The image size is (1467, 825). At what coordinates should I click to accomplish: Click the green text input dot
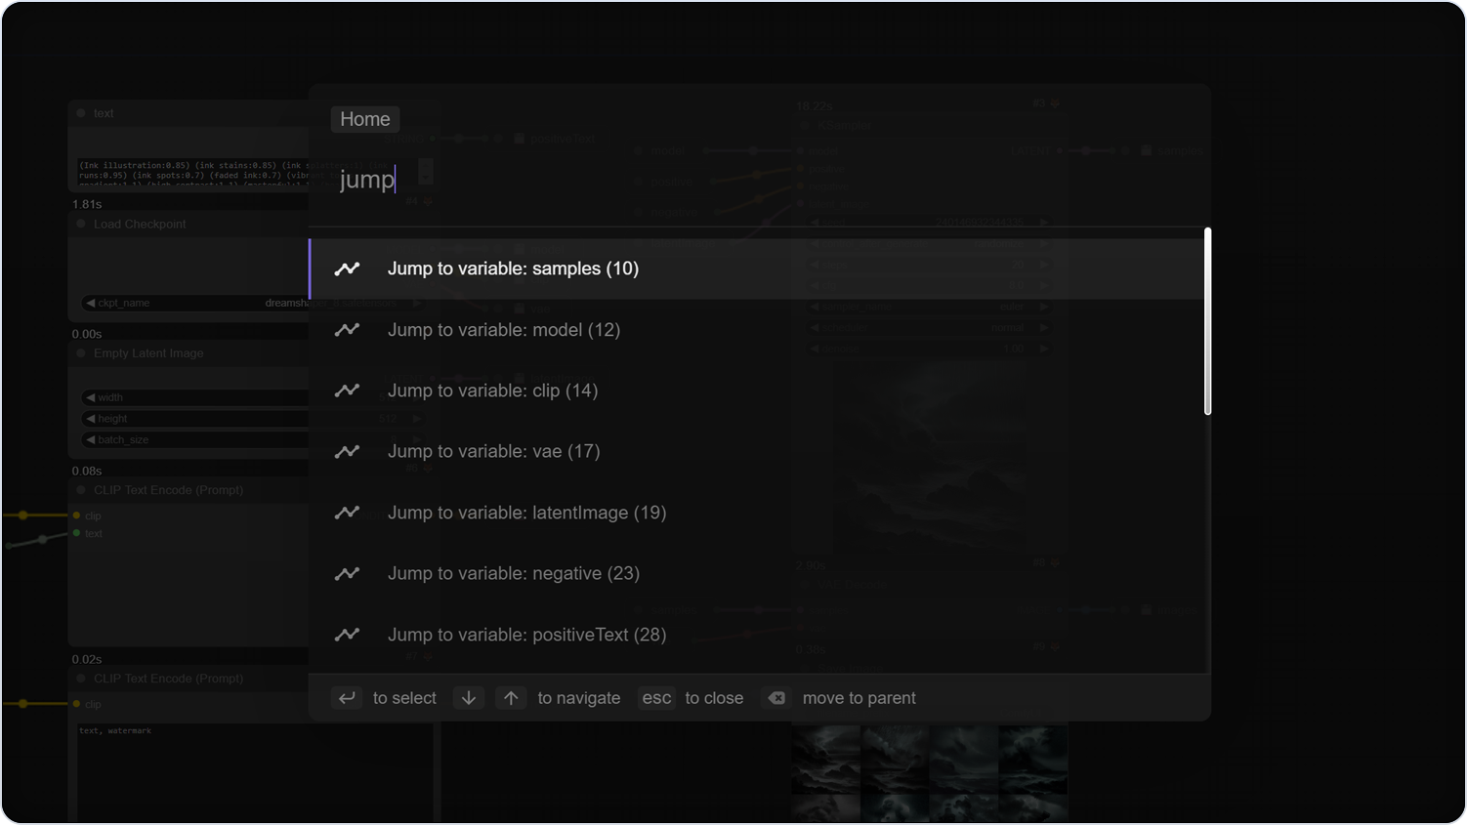click(x=76, y=533)
